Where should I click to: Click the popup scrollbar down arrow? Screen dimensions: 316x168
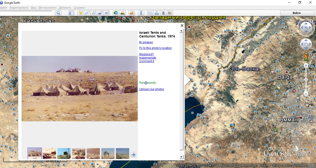pyautogui.click(x=181, y=157)
